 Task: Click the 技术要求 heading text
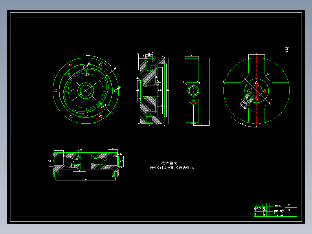click(x=169, y=163)
